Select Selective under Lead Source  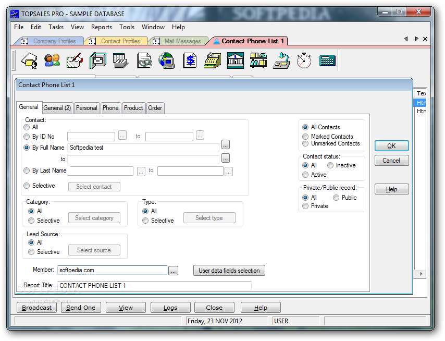point(31,252)
